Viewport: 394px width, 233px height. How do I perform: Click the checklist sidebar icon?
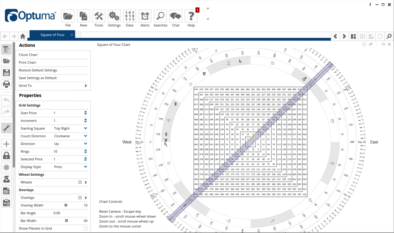point(6,203)
